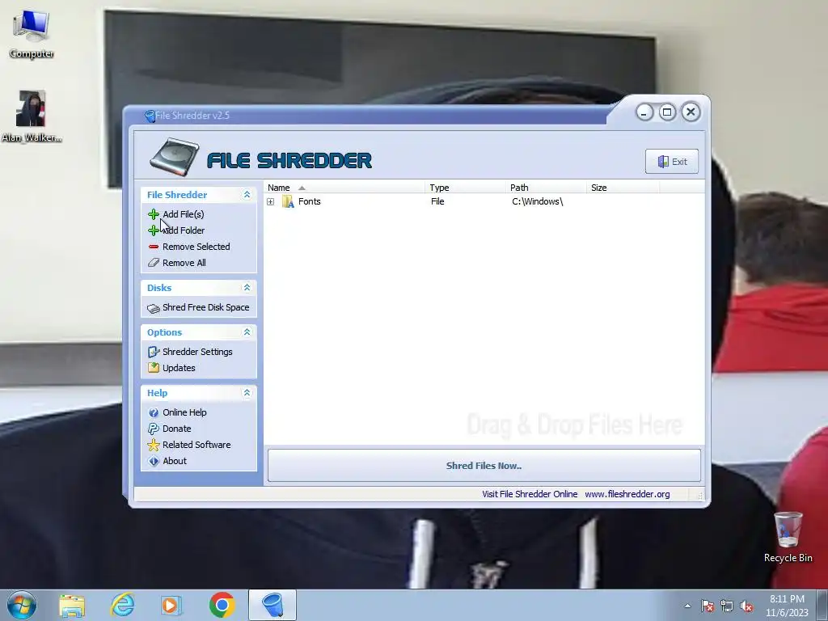Click Visit File Shredder Online link
The height and width of the screenshot is (621, 828).
click(530, 494)
